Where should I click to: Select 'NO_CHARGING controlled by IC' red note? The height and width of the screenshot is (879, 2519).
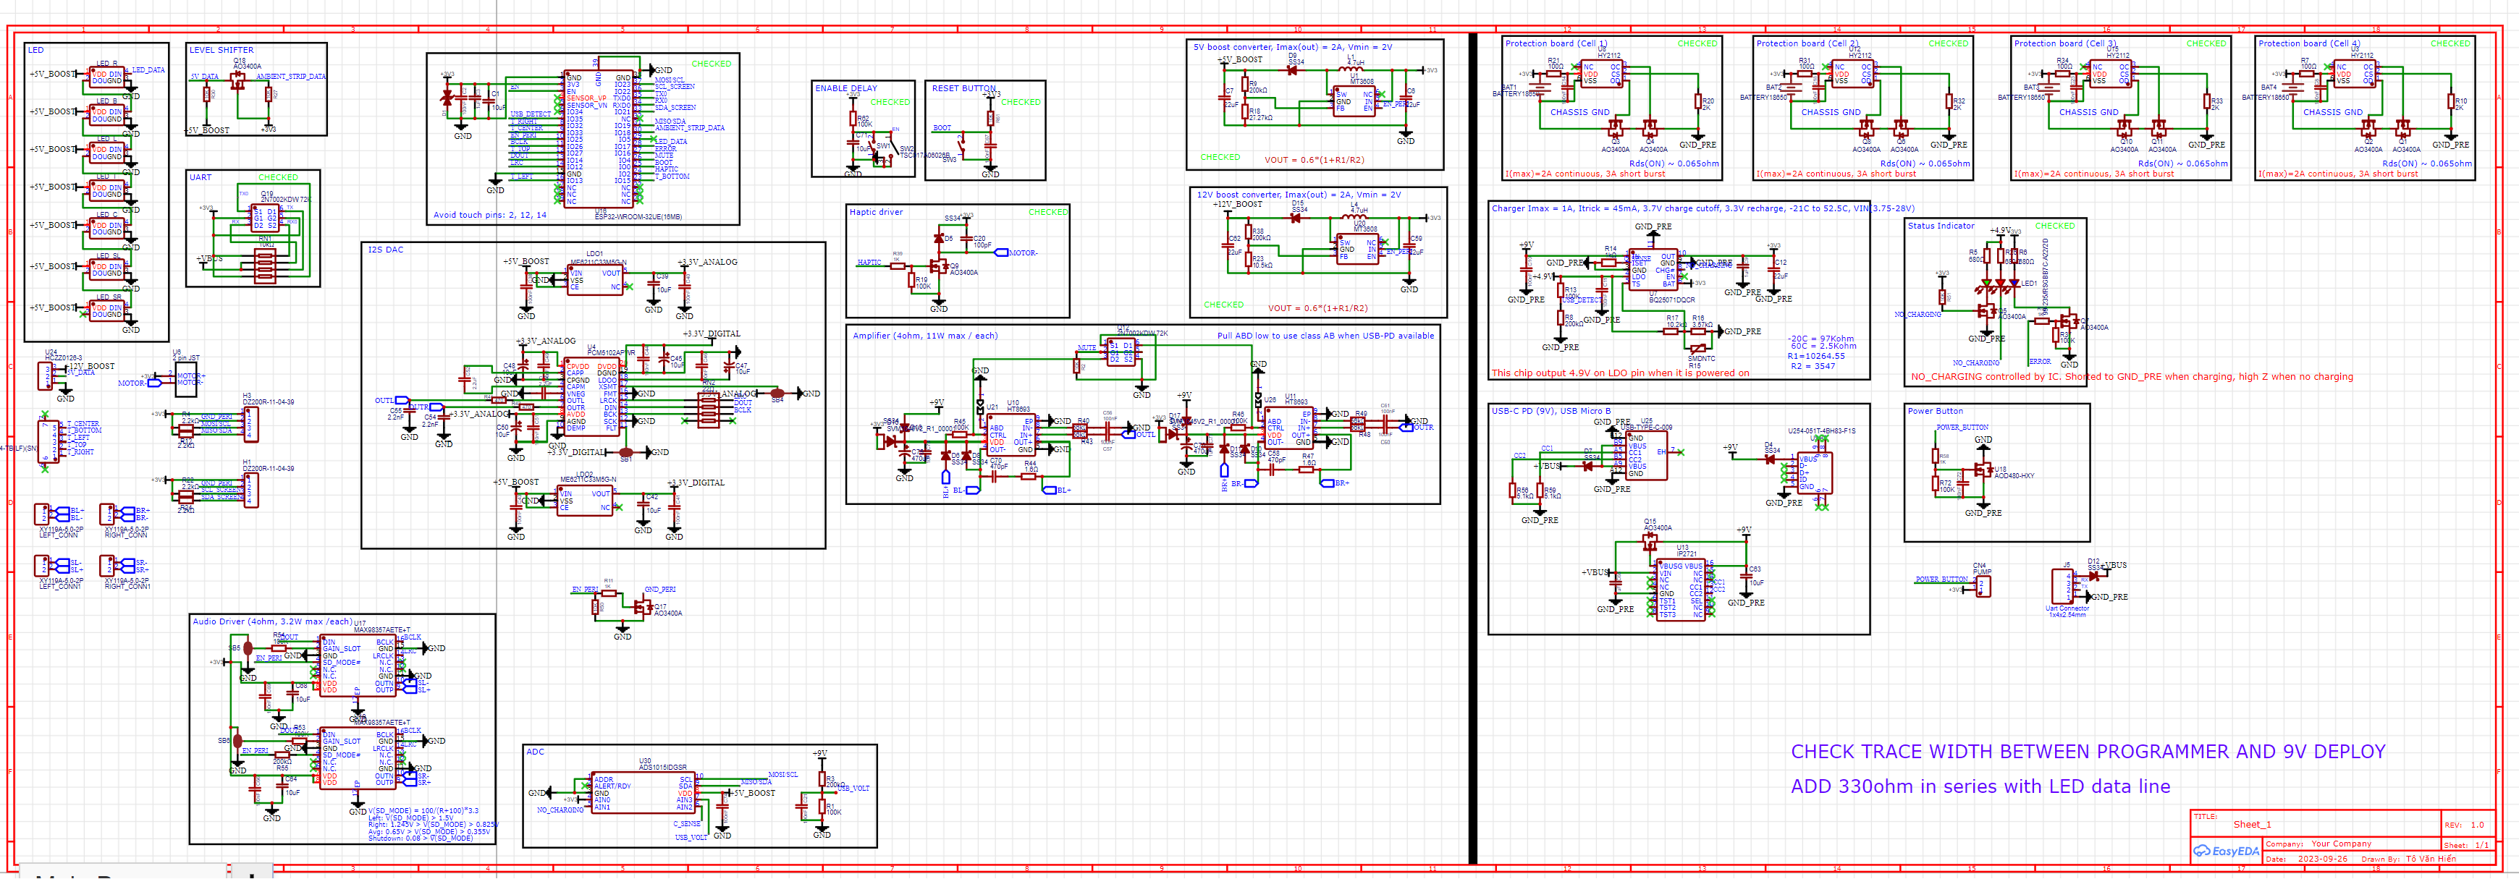[2132, 378]
